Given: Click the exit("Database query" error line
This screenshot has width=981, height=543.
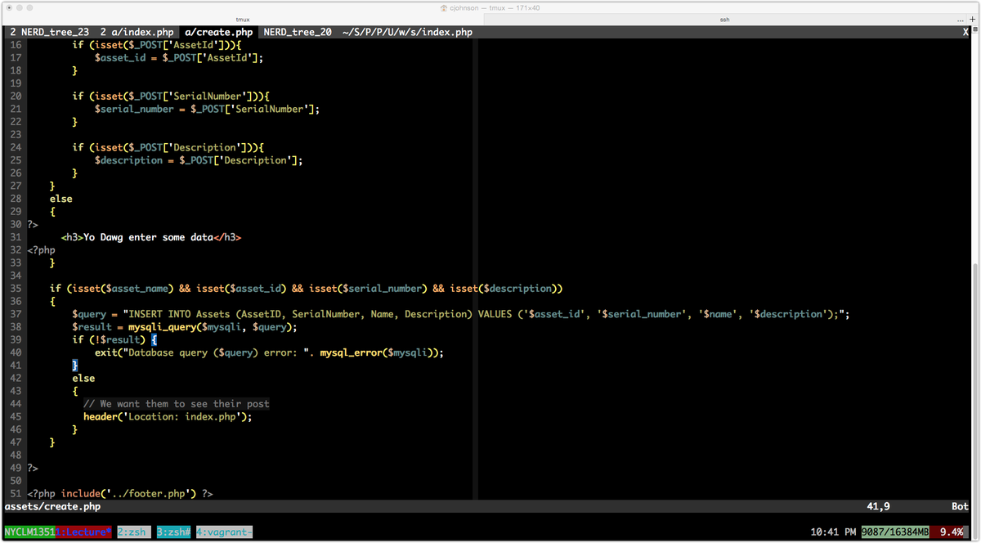Looking at the screenshot, I should coord(269,352).
